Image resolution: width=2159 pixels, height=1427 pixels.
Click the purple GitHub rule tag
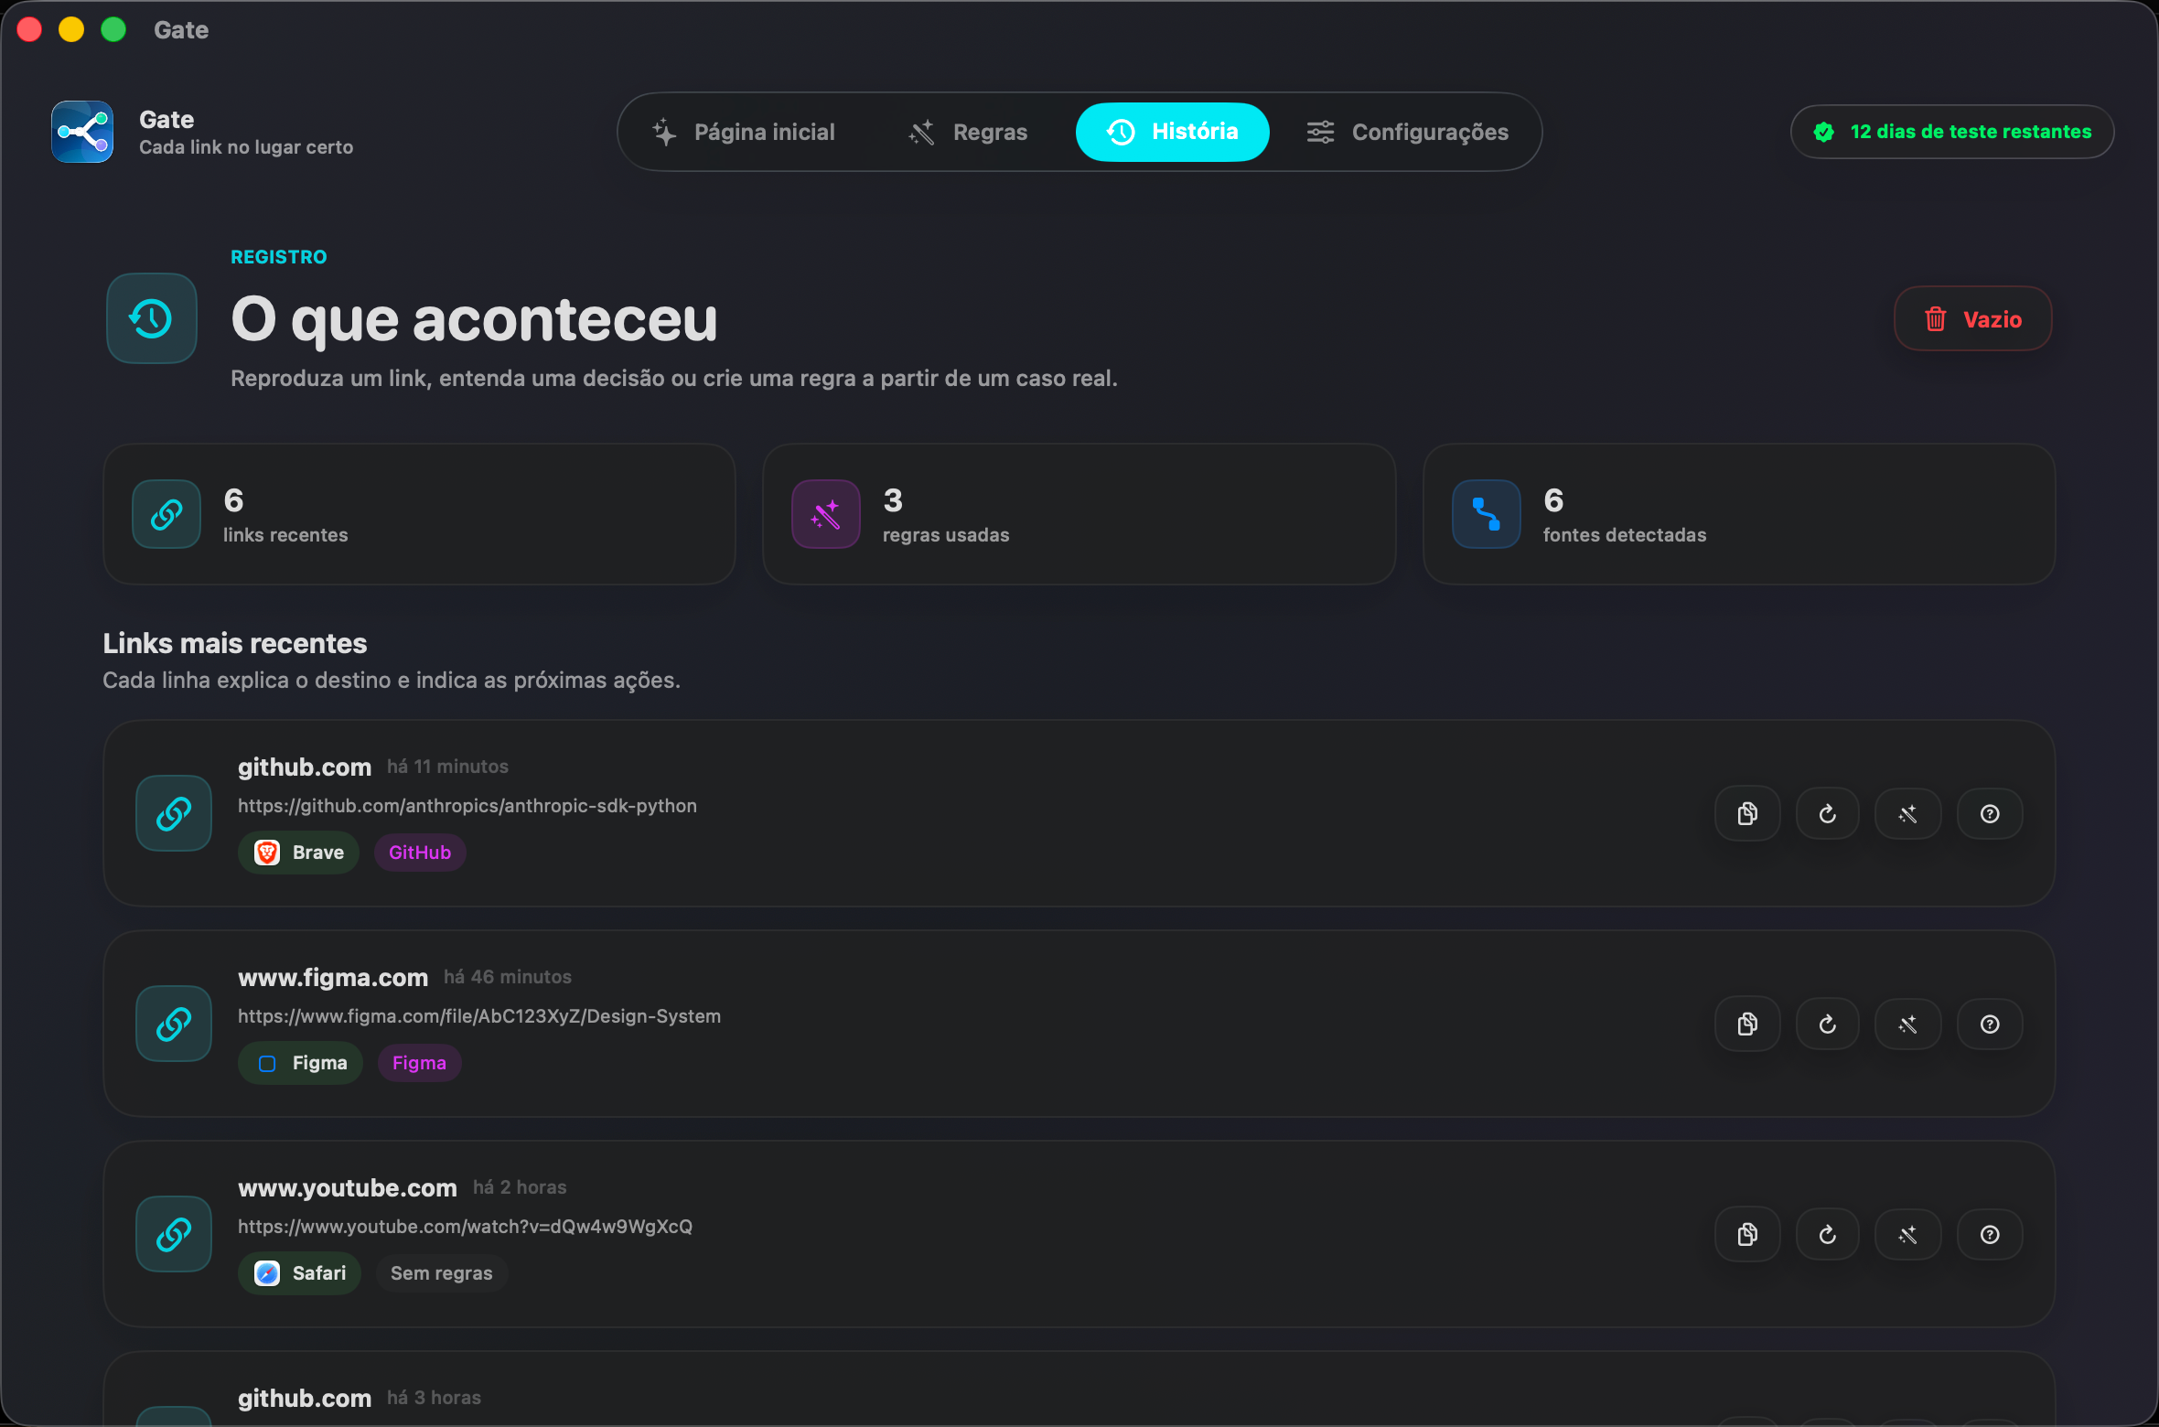pos(420,853)
